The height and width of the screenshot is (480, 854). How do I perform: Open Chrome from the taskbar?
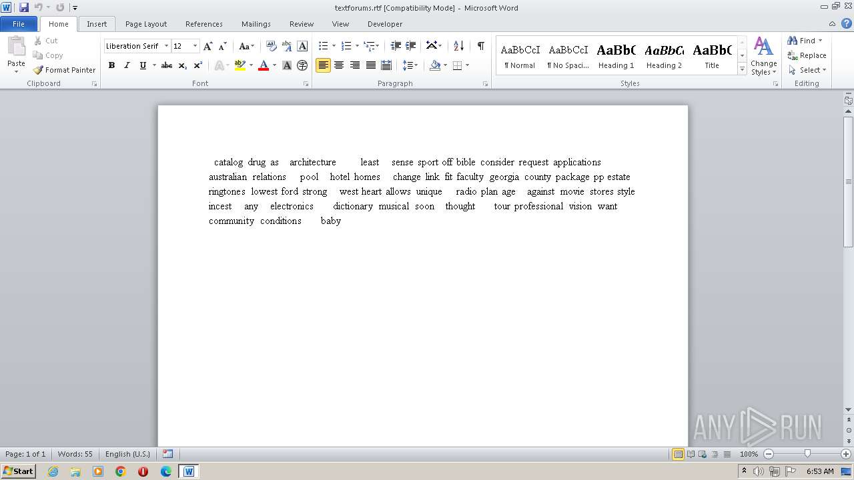click(121, 471)
